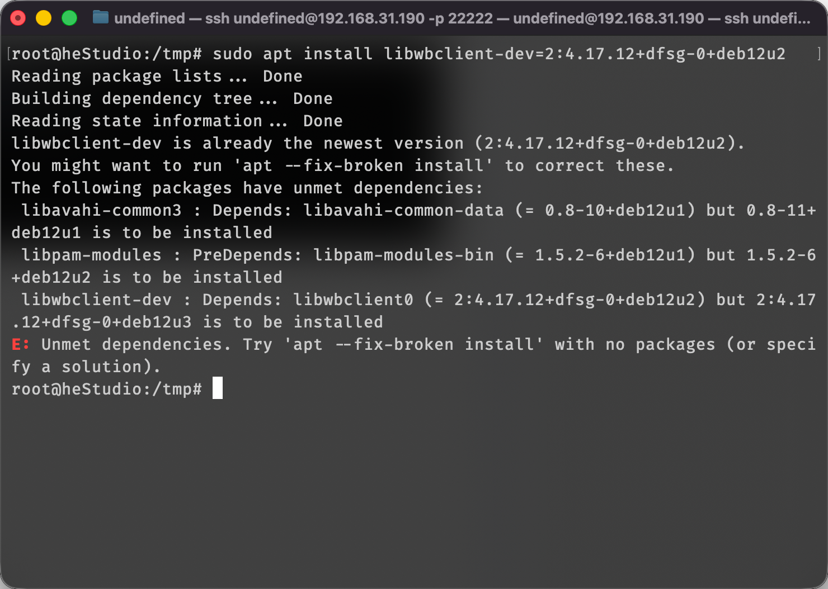Click the right bracket mark beside command line
This screenshot has height=589, width=828.
pos(818,54)
